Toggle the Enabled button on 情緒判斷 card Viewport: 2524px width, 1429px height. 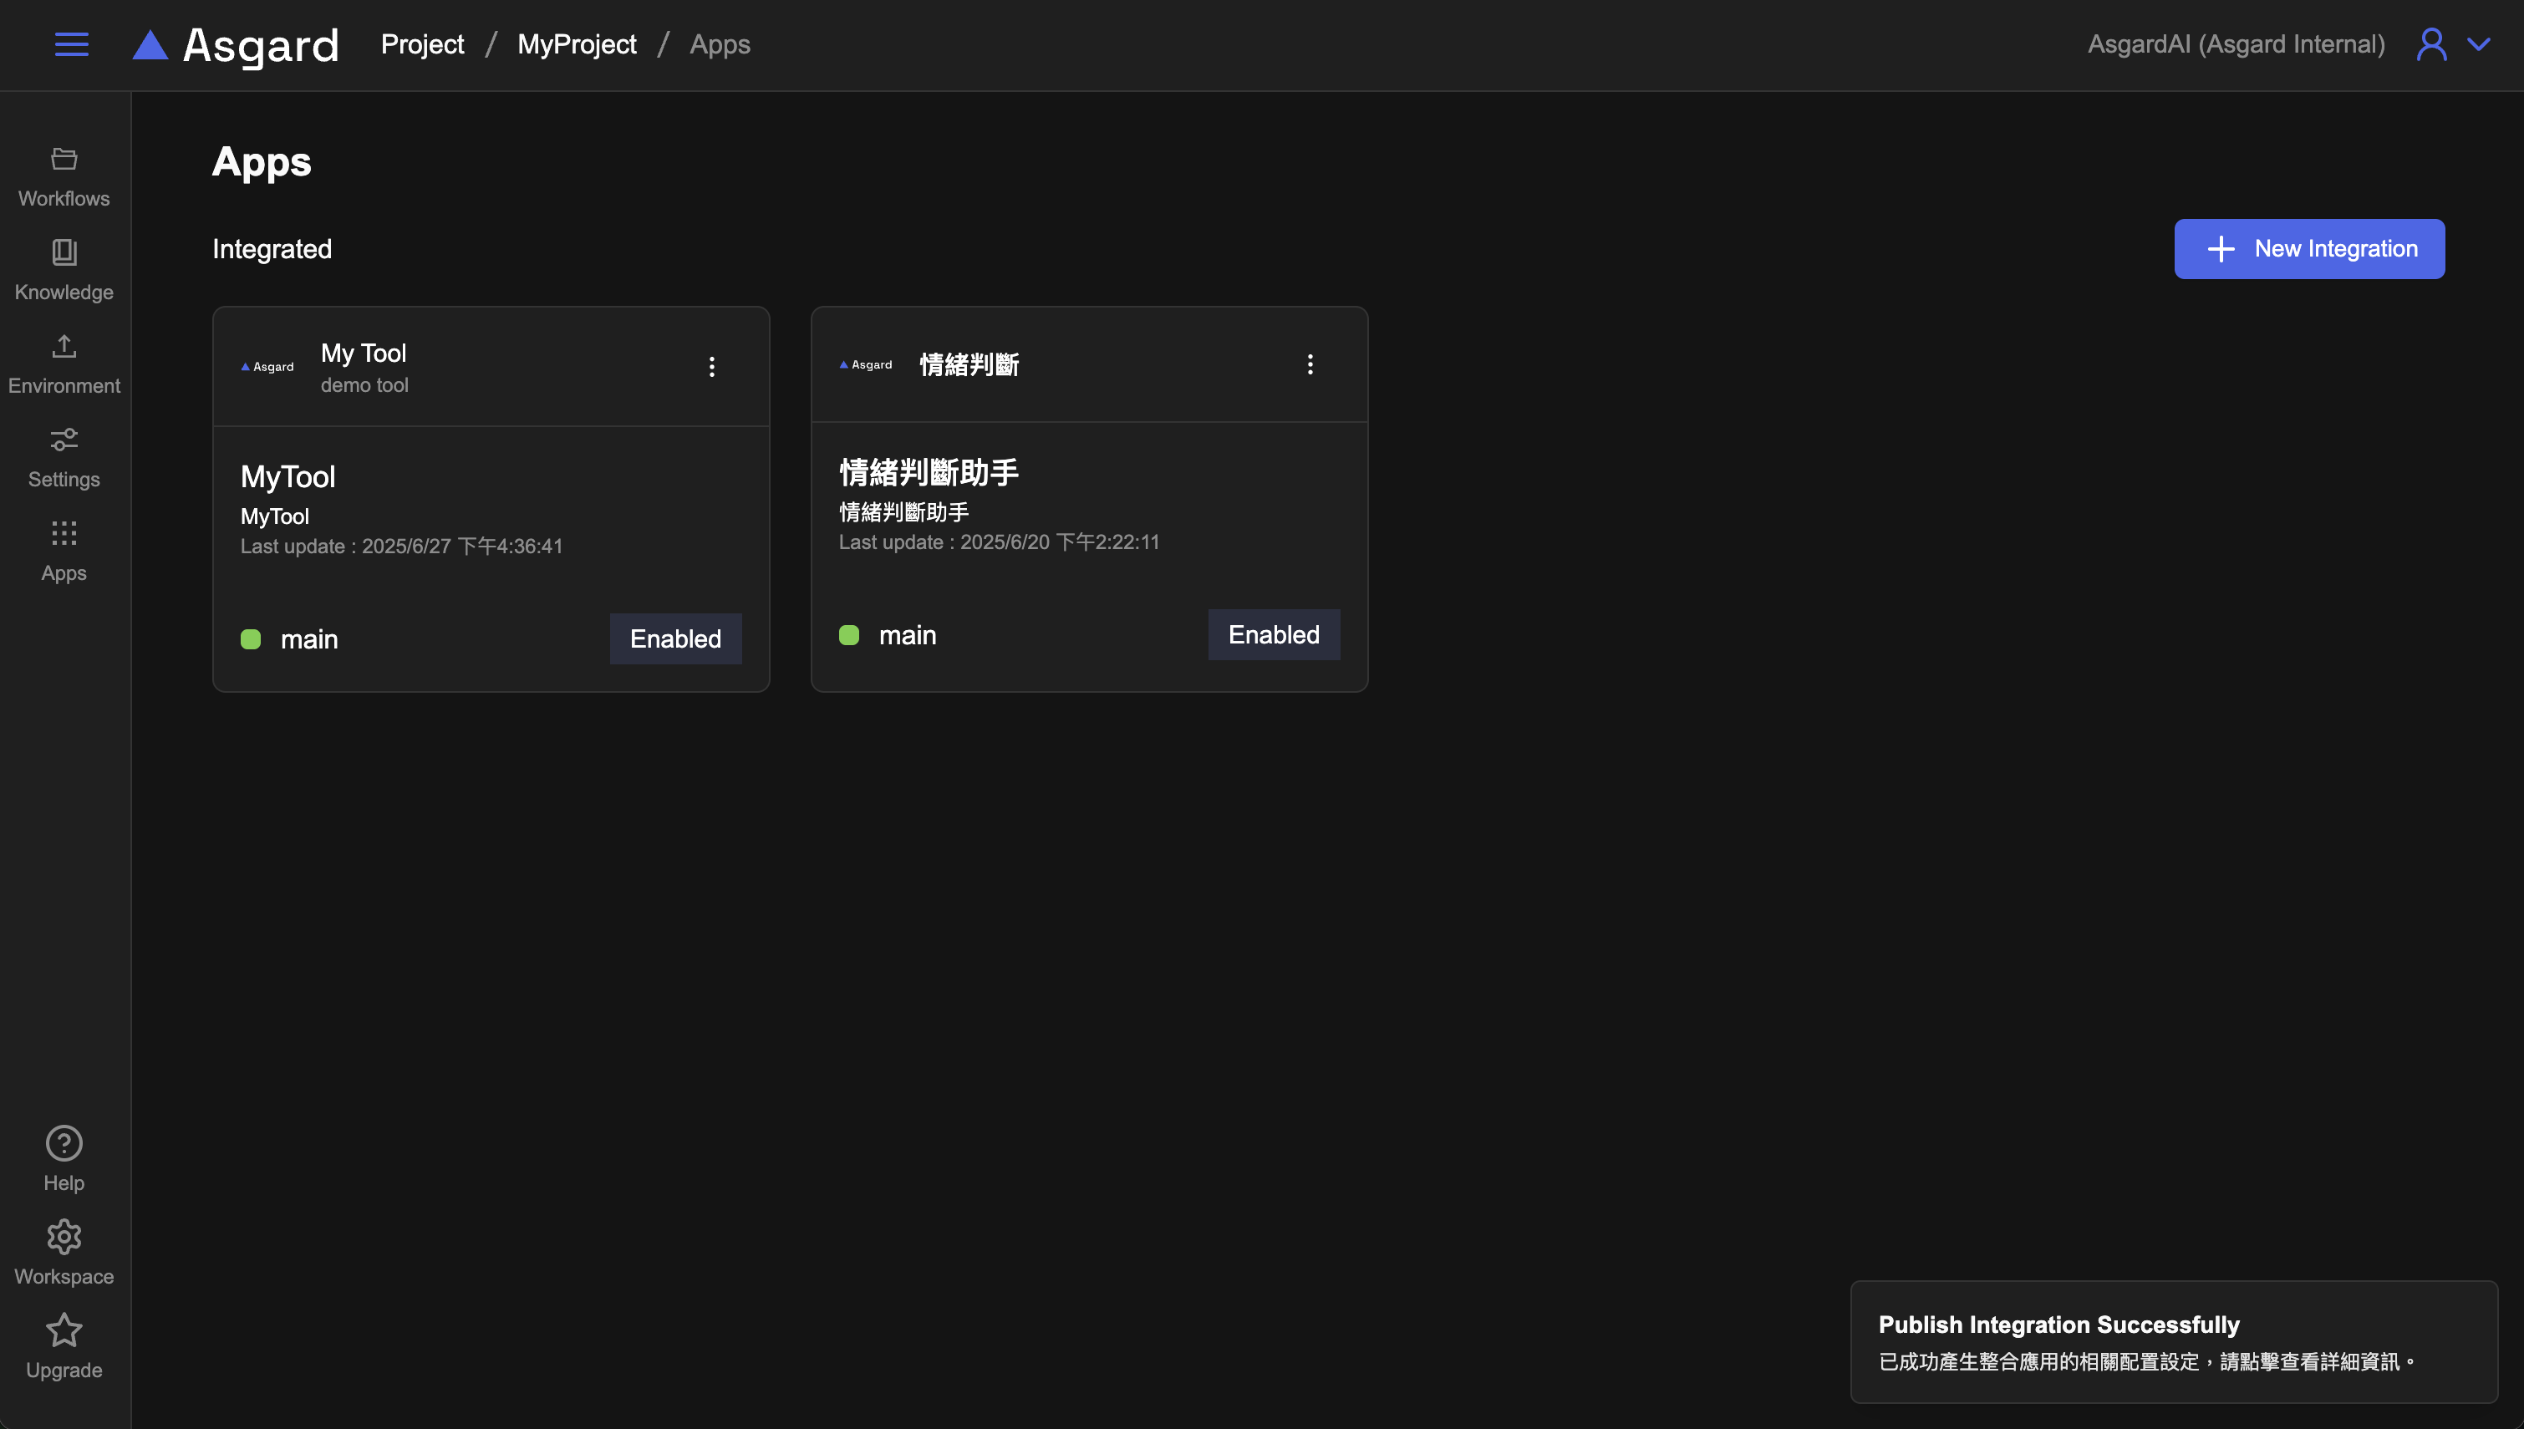(x=1273, y=635)
